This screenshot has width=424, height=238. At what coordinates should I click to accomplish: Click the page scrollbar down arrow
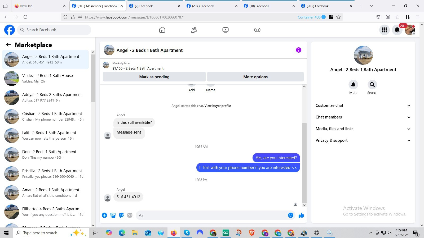pos(422,225)
